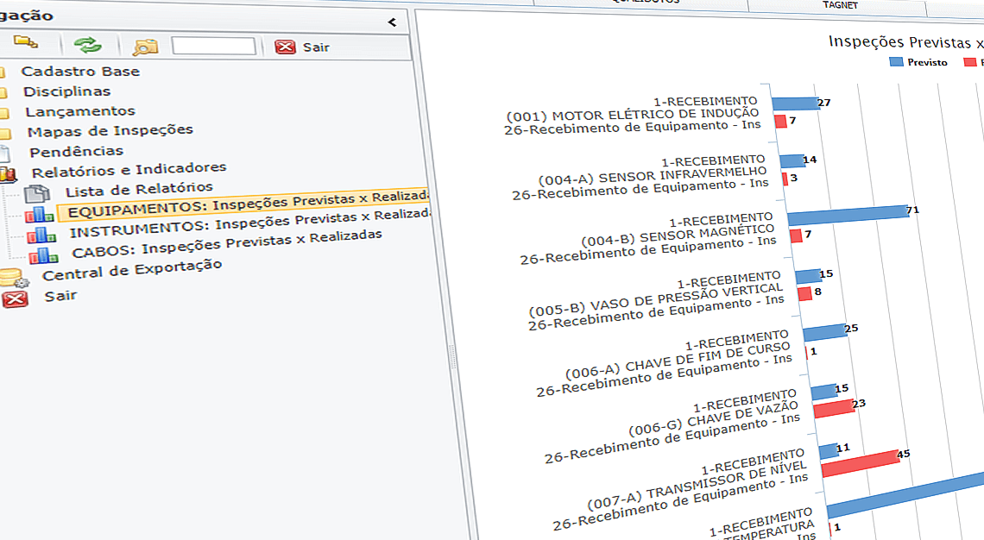The image size is (984, 540).
Task: Click the yellow folders icon in toolbar
Action: [x=26, y=41]
